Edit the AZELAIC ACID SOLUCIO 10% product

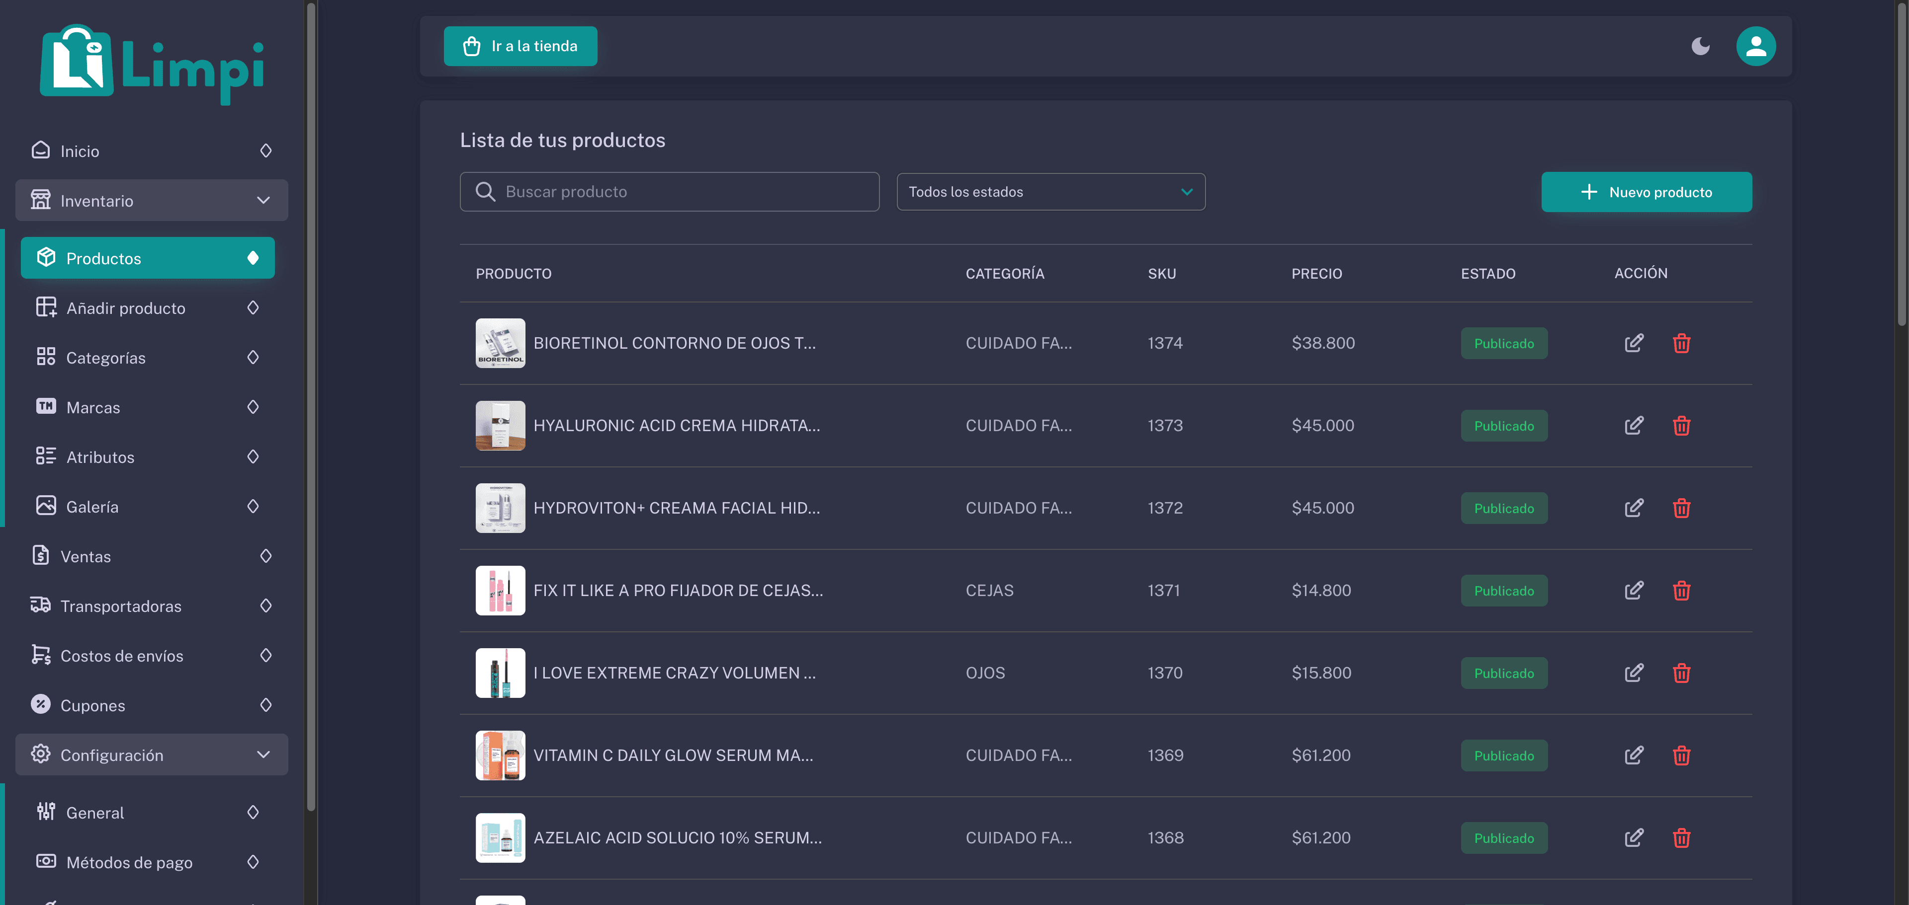pyautogui.click(x=1633, y=837)
